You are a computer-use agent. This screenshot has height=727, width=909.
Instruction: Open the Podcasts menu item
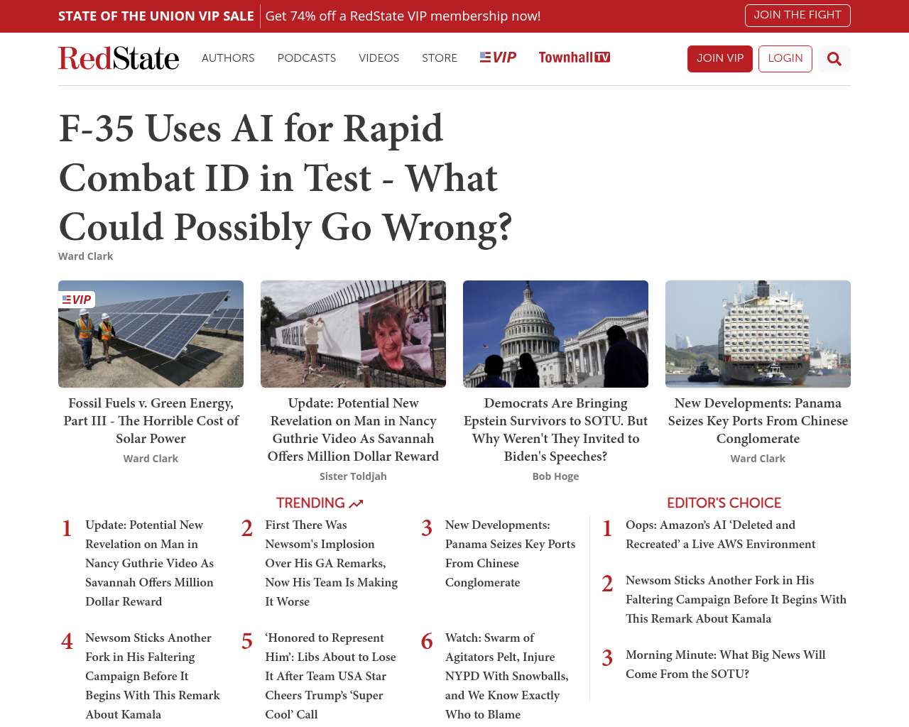click(x=307, y=58)
